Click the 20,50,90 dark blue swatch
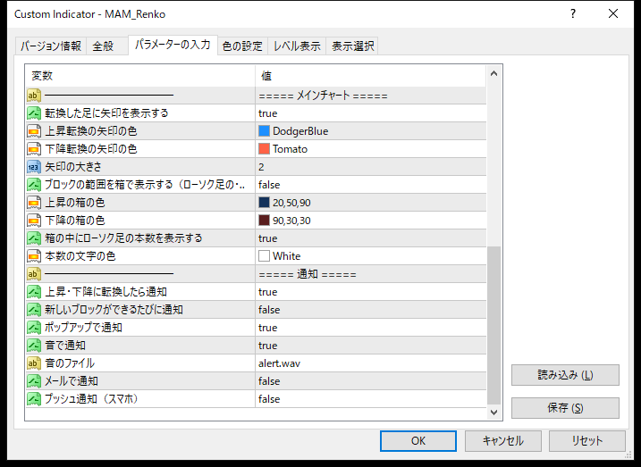 pos(264,203)
